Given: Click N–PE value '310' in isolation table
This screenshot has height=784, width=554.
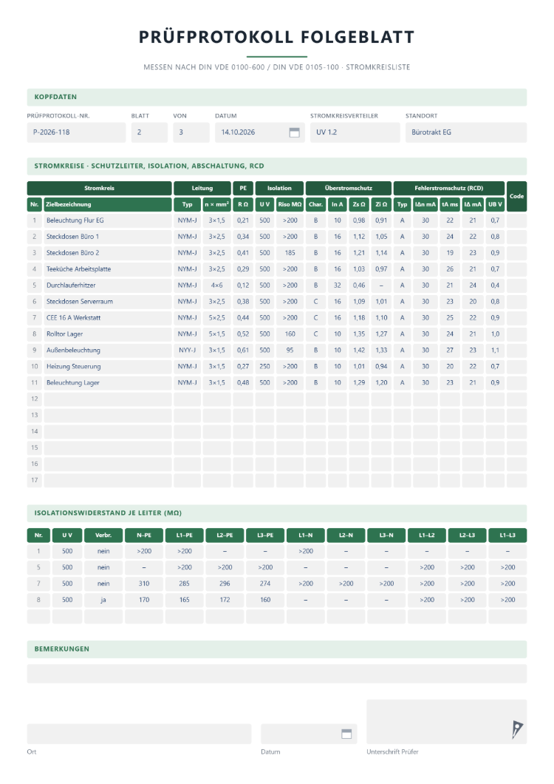Looking at the screenshot, I should [x=144, y=584].
